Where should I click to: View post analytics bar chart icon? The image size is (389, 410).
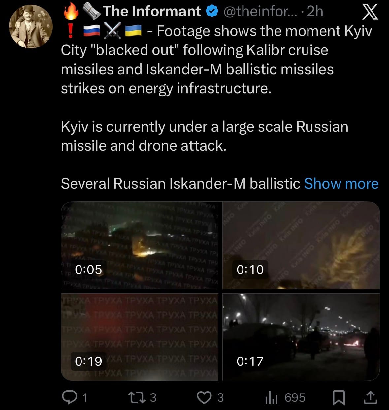(271, 397)
